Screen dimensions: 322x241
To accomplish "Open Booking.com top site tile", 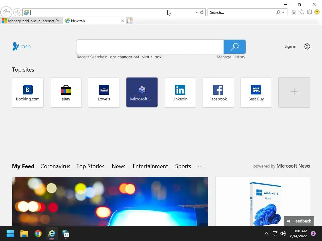I will pyautogui.click(x=28, y=92).
